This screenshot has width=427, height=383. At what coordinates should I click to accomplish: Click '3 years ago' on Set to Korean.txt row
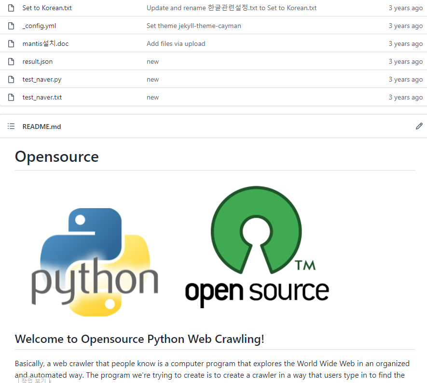click(405, 8)
